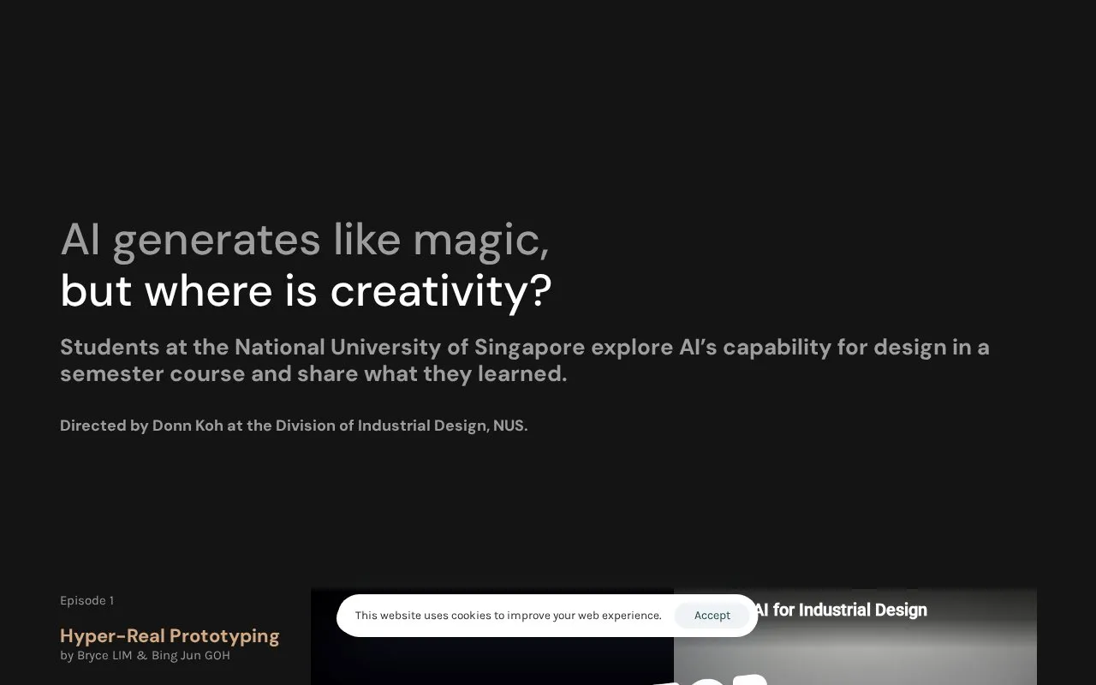Viewport: 1096px width, 685px height.
Task: Click the authors line 'by Bryce LIM & Bing Jun GOH'
Action: (145, 656)
